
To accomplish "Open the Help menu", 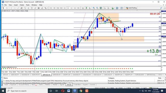I will click(x=41, y=5).
